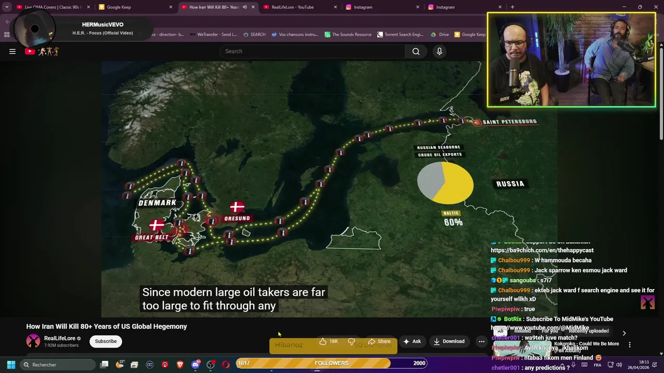Open Brave browser from taskbar
664x373 pixels.
pyautogui.click(x=180, y=365)
